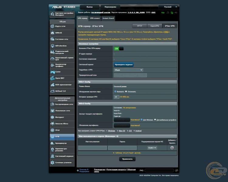Open the Game section gamepad icon
The height and width of the screenshot is (182, 228).
pos(52,72)
